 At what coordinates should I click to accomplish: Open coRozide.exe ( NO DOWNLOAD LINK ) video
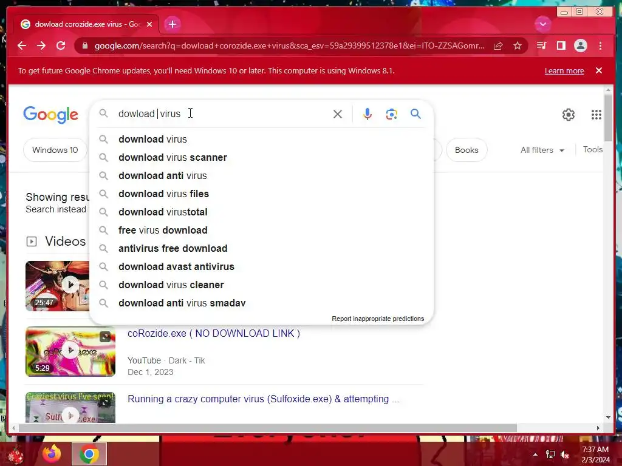(214, 333)
